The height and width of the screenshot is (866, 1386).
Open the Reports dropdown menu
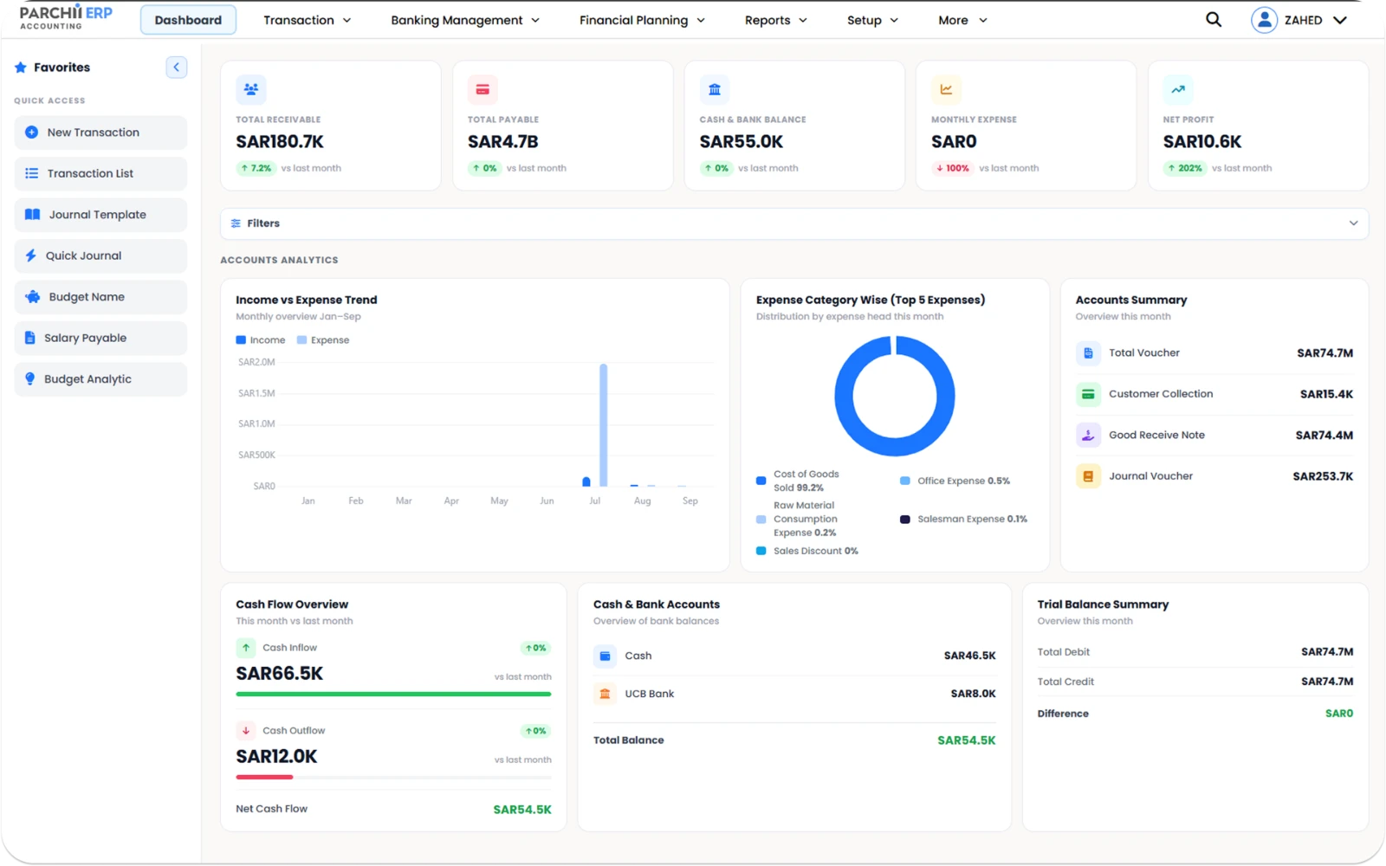[776, 20]
